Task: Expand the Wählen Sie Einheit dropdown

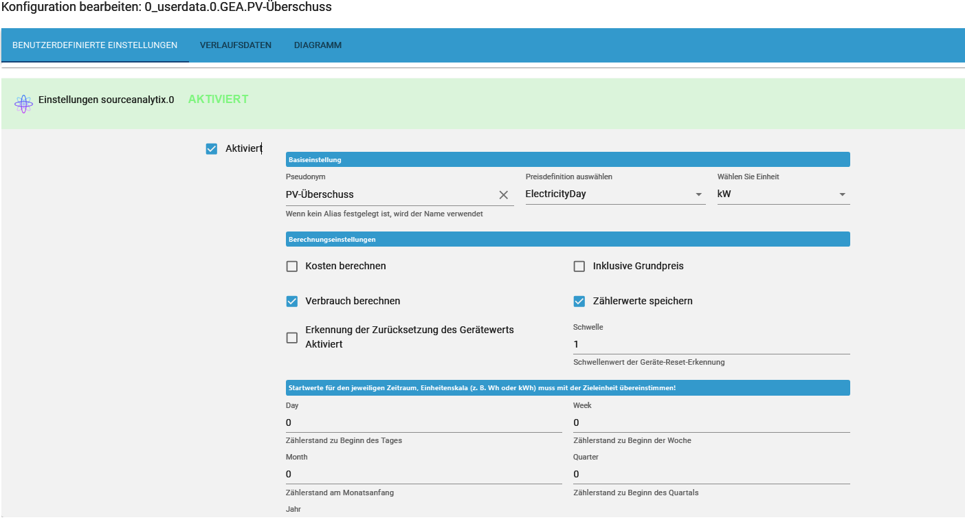Action: tap(783, 194)
